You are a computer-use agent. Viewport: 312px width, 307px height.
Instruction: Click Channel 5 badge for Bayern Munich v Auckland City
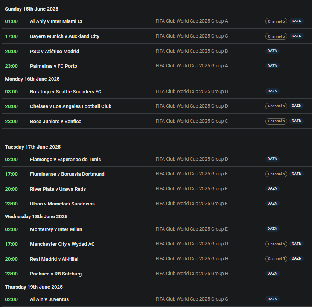point(276,36)
